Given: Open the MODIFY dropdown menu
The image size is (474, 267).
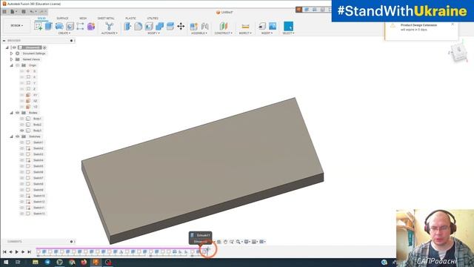Looking at the screenshot, I should 153,33.
